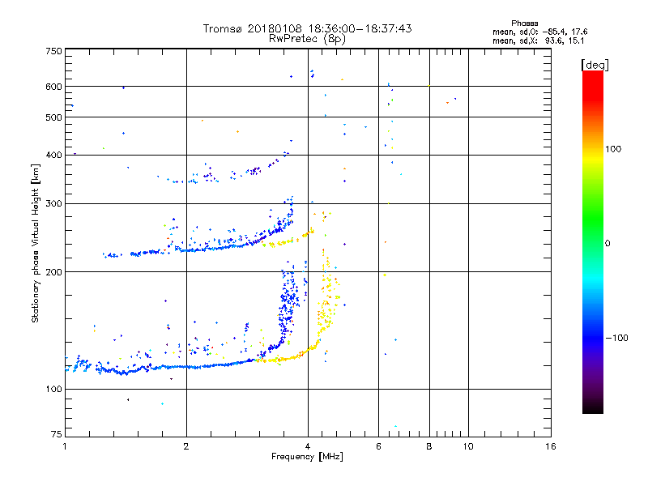Click the x-axis label '2'

tap(186, 446)
